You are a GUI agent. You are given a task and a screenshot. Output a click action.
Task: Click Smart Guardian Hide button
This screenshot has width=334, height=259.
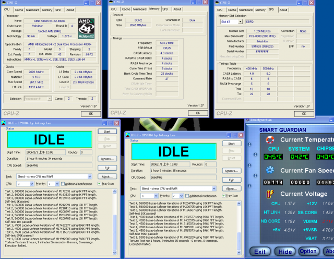click(x=285, y=252)
